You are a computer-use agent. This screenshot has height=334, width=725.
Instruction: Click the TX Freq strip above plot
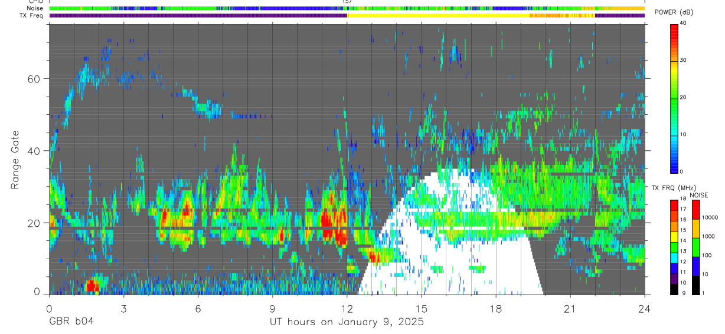(347, 15)
